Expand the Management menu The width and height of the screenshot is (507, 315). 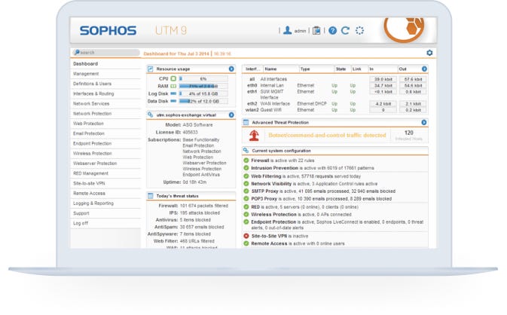pyautogui.click(x=105, y=74)
